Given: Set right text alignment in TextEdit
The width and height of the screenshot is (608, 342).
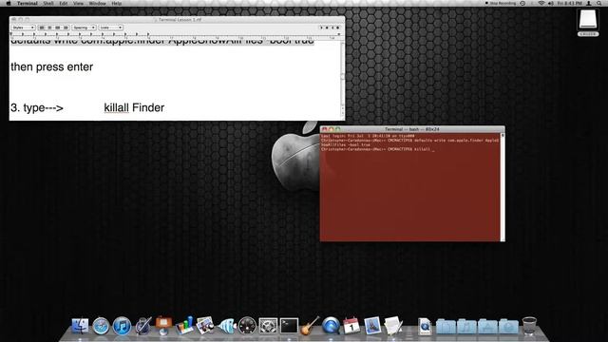Looking at the screenshot, I should tap(66, 28).
